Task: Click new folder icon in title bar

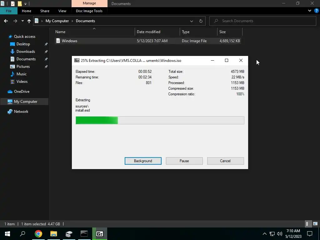Action: [x=20, y=3]
